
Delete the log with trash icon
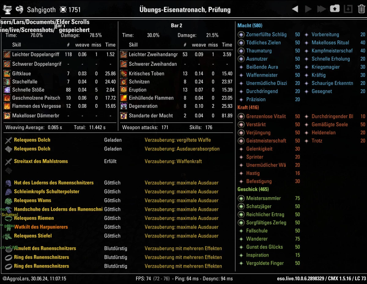click(x=361, y=9)
